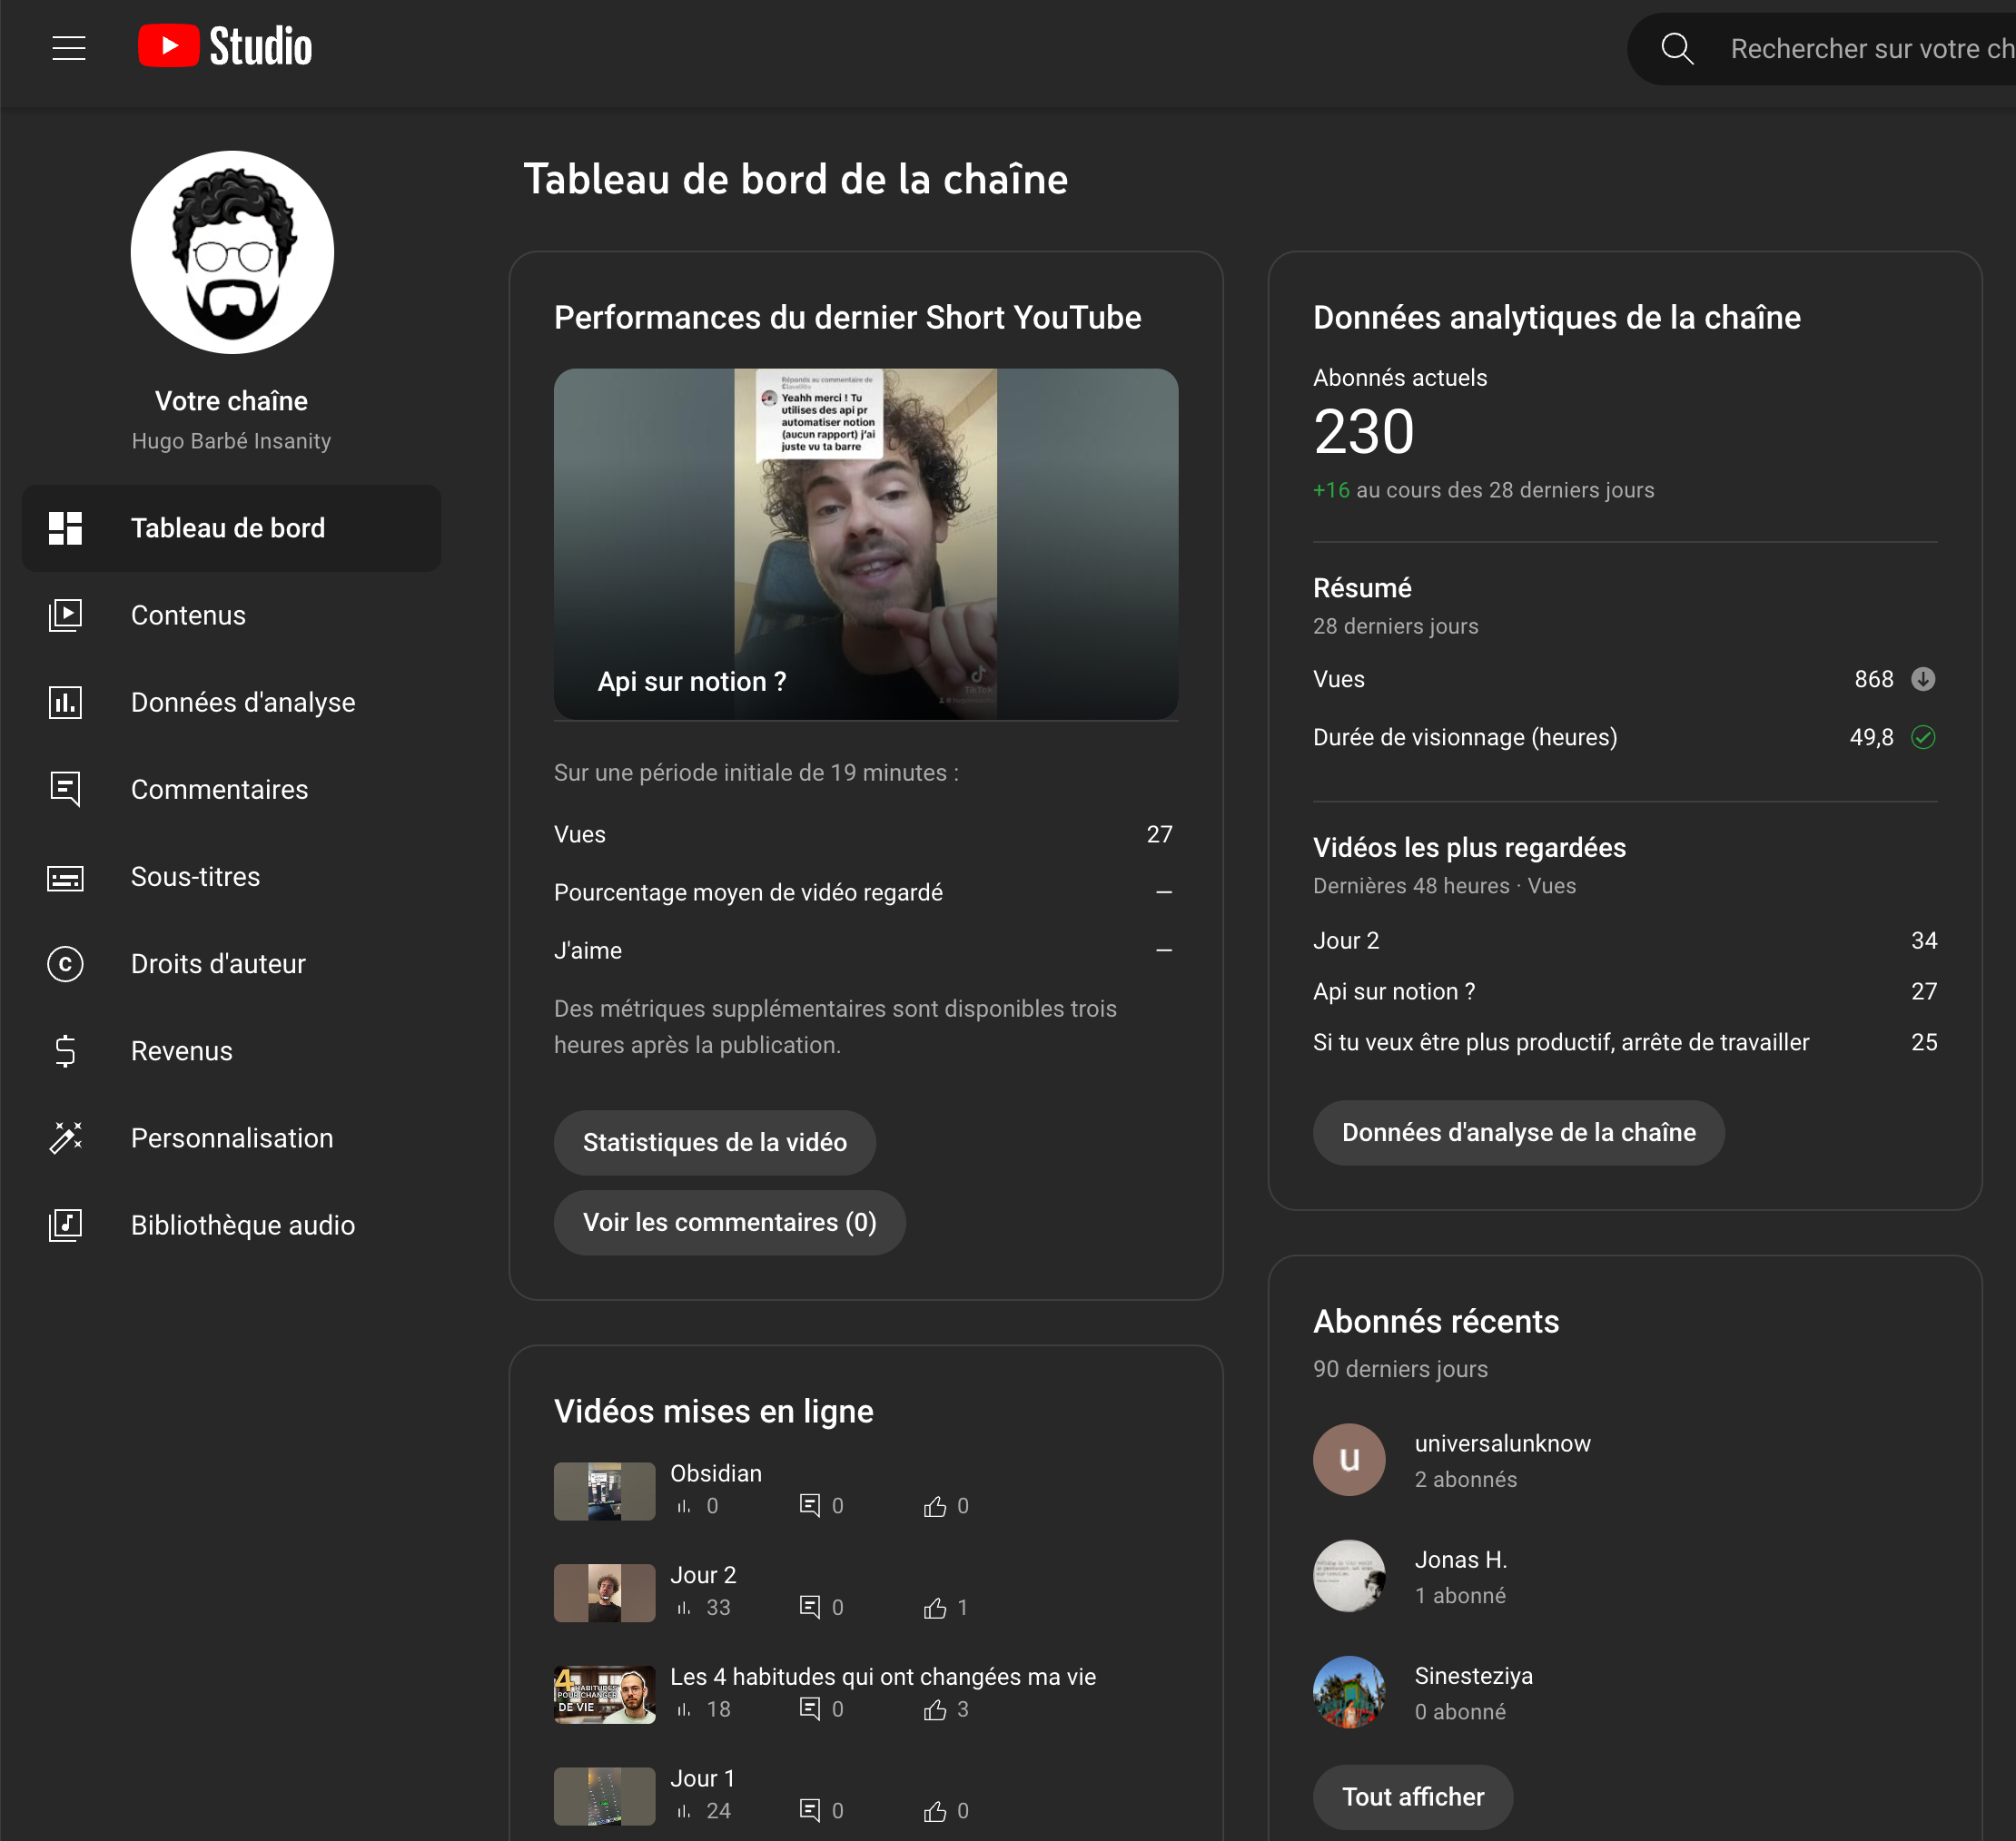Screen dimensions: 2016x1841
Task: Click the YouTube Studio logo
Action: [x=225, y=47]
